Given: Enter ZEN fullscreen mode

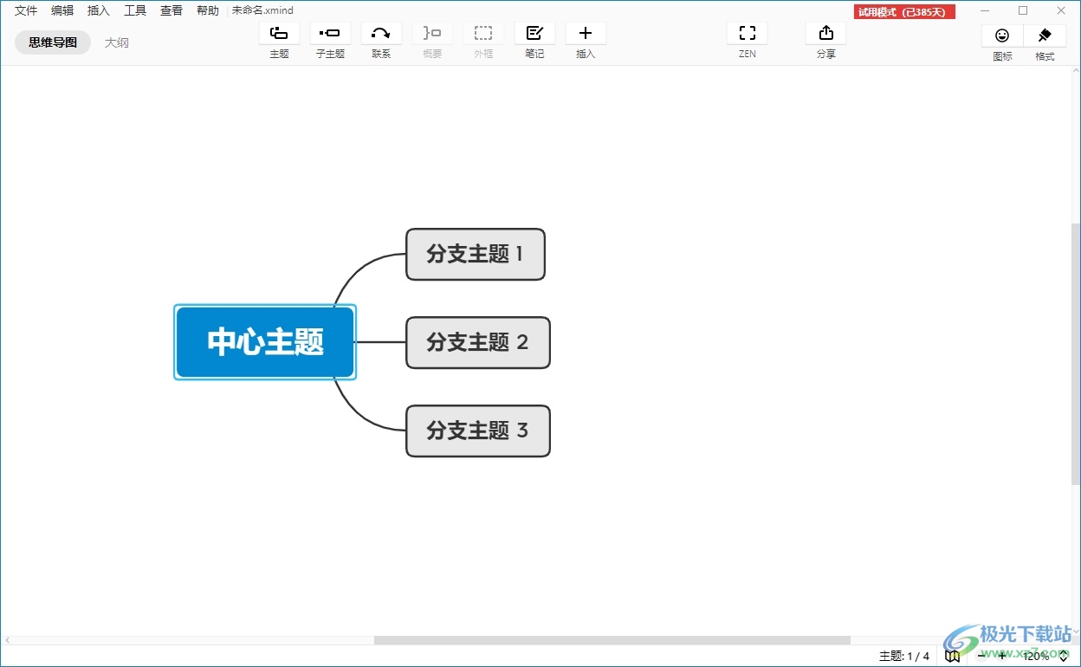Looking at the screenshot, I should click(747, 34).
